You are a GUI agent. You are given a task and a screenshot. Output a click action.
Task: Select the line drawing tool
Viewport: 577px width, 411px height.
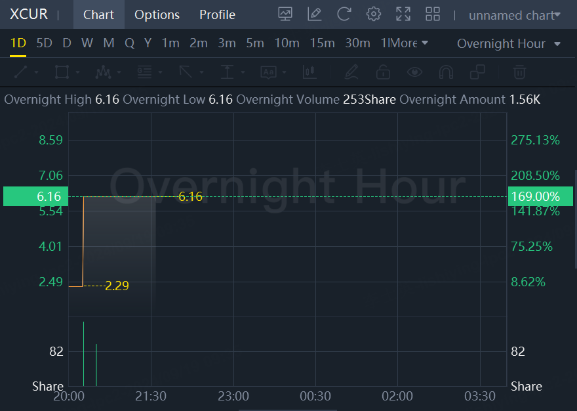(x=21, y=72)
